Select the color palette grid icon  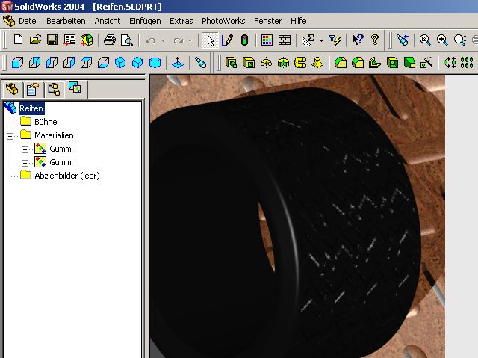coord(267,40)
